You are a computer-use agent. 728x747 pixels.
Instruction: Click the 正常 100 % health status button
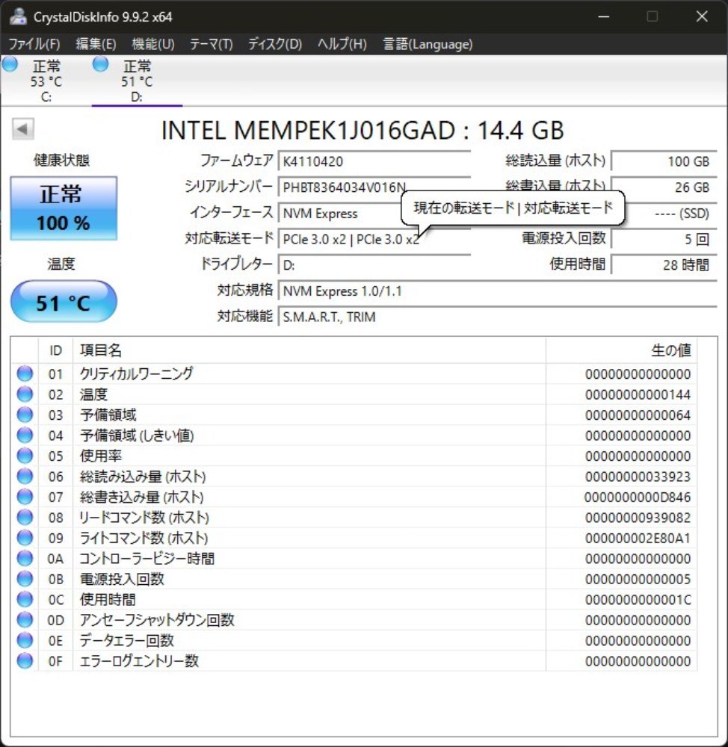click(x=64, y=208)
